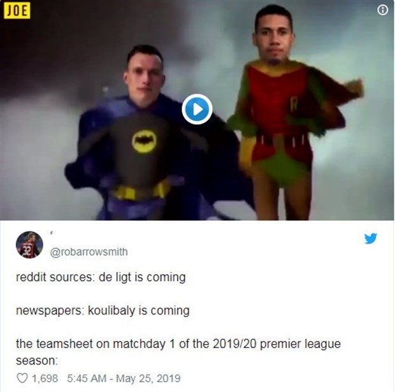Viewport: 395px width, 392px height.
Task: Select the "newspapers: koulibaly is coming" line
Action: (103, 310)
